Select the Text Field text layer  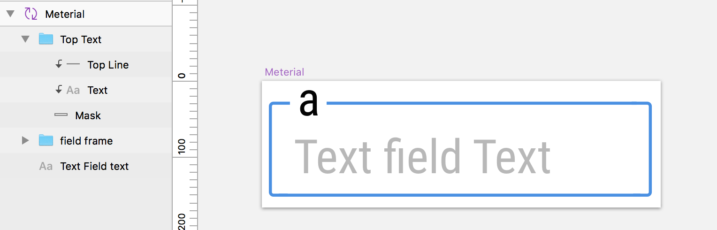[94, 167]
